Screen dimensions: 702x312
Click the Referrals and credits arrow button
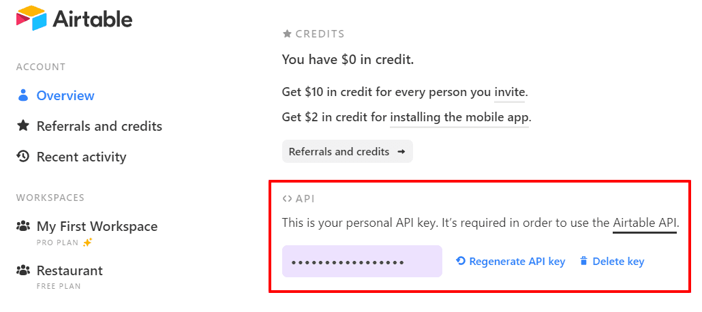click(348, 152)
